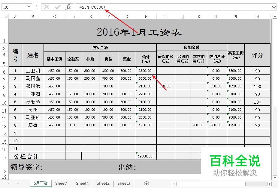Click the 基本工资 header cell
This screenshot has width=278, height=188.
coord(54,59)
